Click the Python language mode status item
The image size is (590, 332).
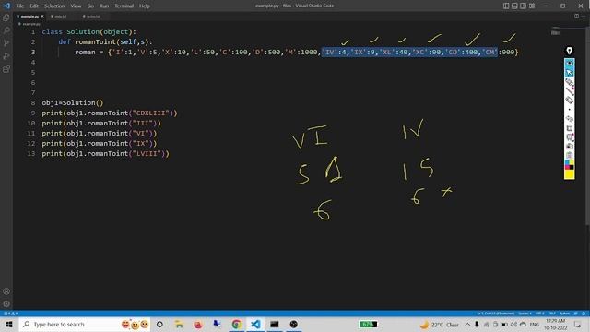tap(564, 314)
